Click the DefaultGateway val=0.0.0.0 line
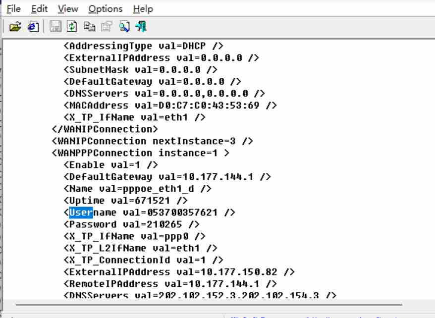Image resolution: width=435 pixels, height=318 pixels. pos(152,82)
